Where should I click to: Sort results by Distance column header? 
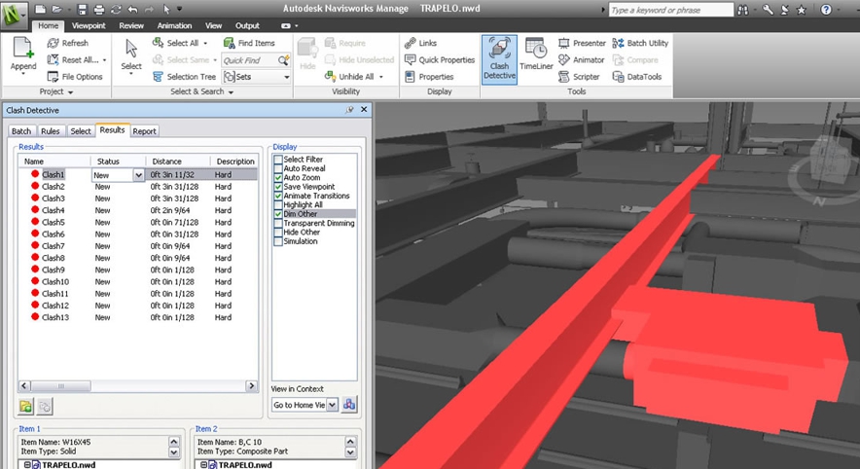click(178, 162)
